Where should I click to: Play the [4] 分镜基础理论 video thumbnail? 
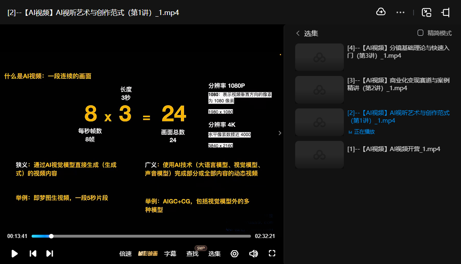tap(319, 57)
